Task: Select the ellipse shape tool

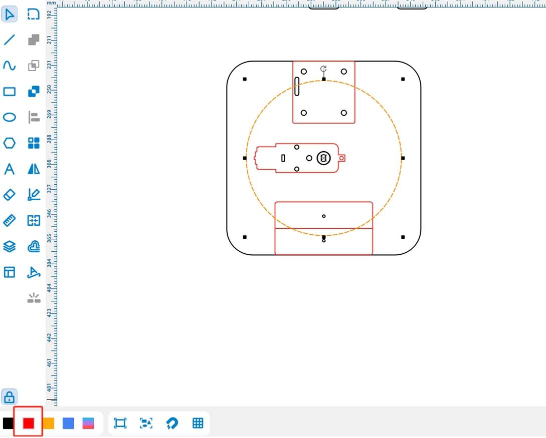Action: pos(10,117)
